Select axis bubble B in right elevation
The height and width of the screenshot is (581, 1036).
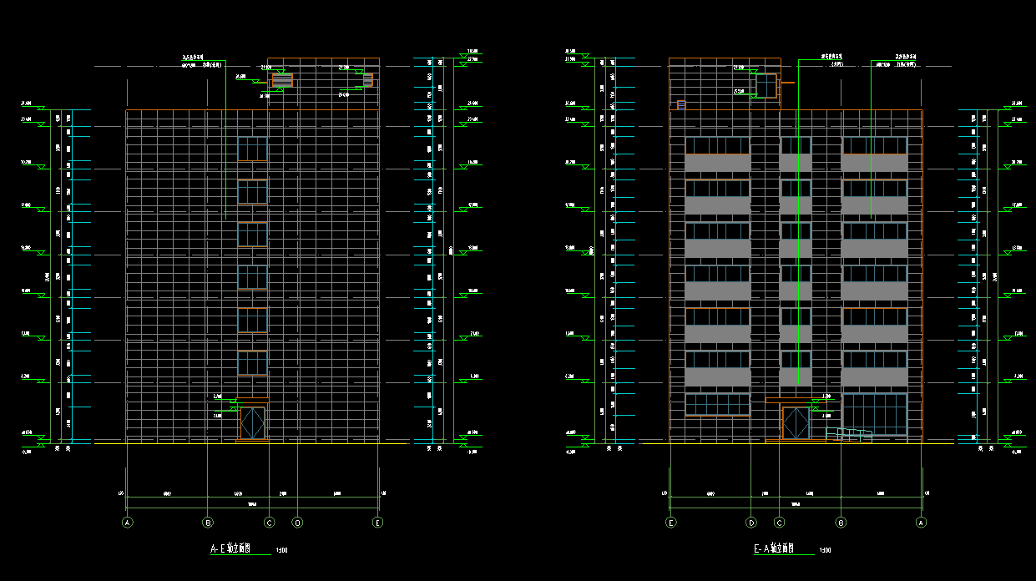[x=841, y=523]
